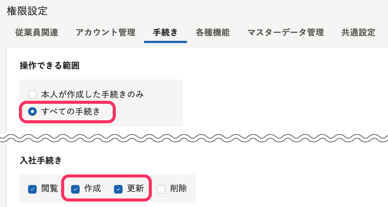Switch to the アカウント管理 tab

105,33
